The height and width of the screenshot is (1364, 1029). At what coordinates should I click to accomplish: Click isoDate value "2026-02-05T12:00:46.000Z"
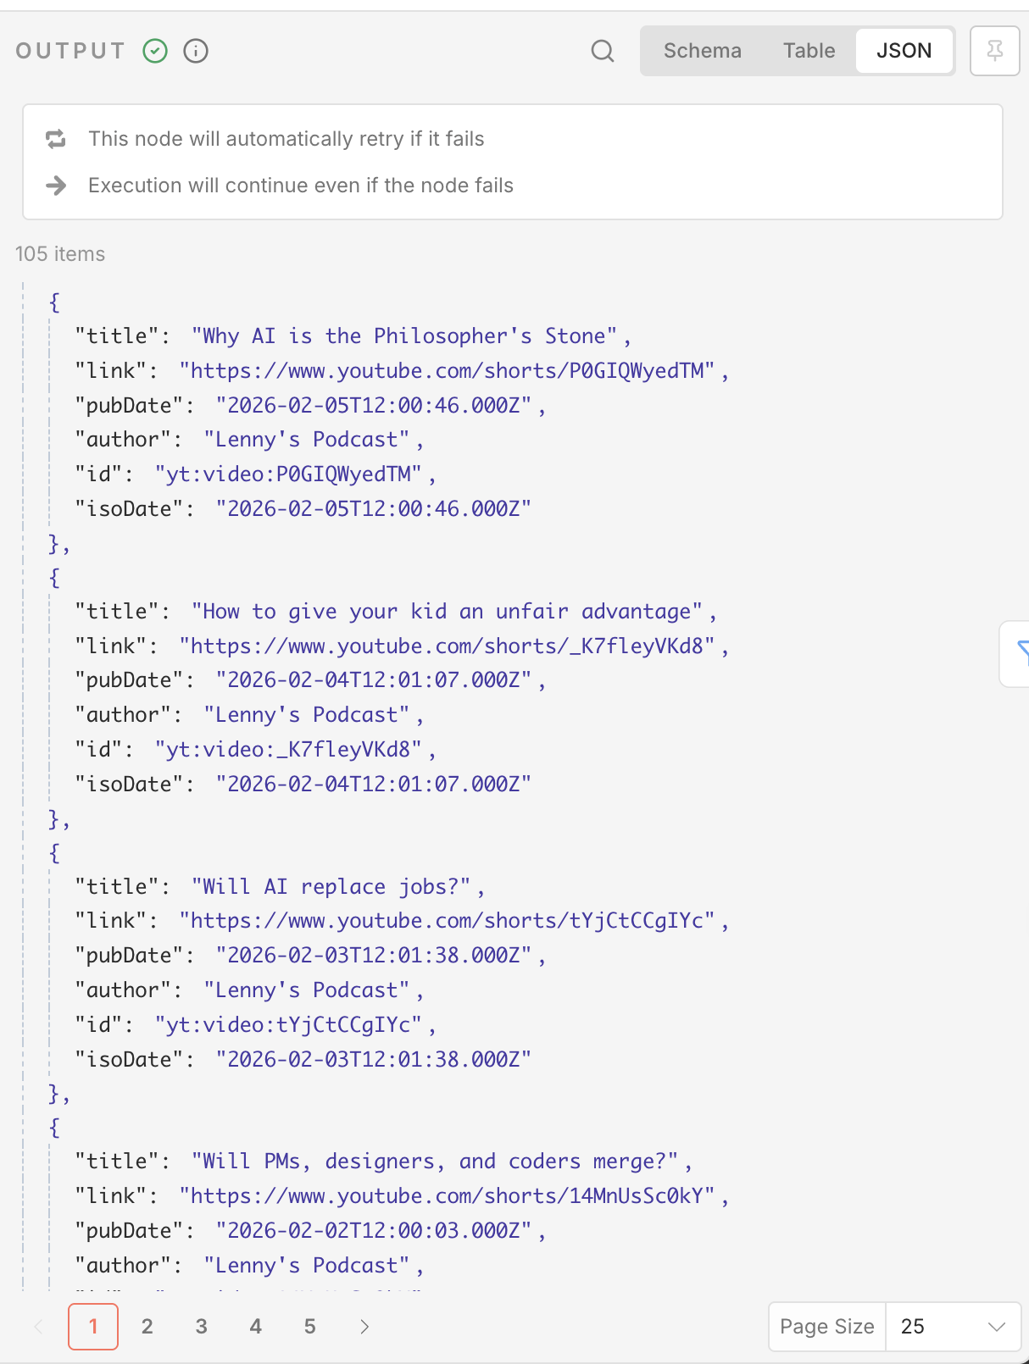[x=374, y=509]
